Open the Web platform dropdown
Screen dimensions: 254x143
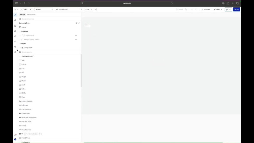(26, 9)
